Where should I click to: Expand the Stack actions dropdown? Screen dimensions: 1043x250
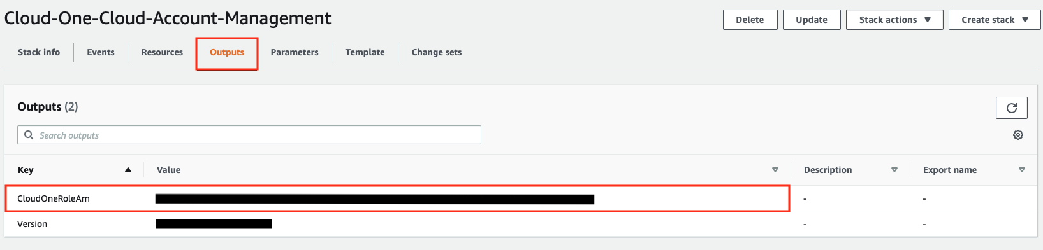click(894, 20)
